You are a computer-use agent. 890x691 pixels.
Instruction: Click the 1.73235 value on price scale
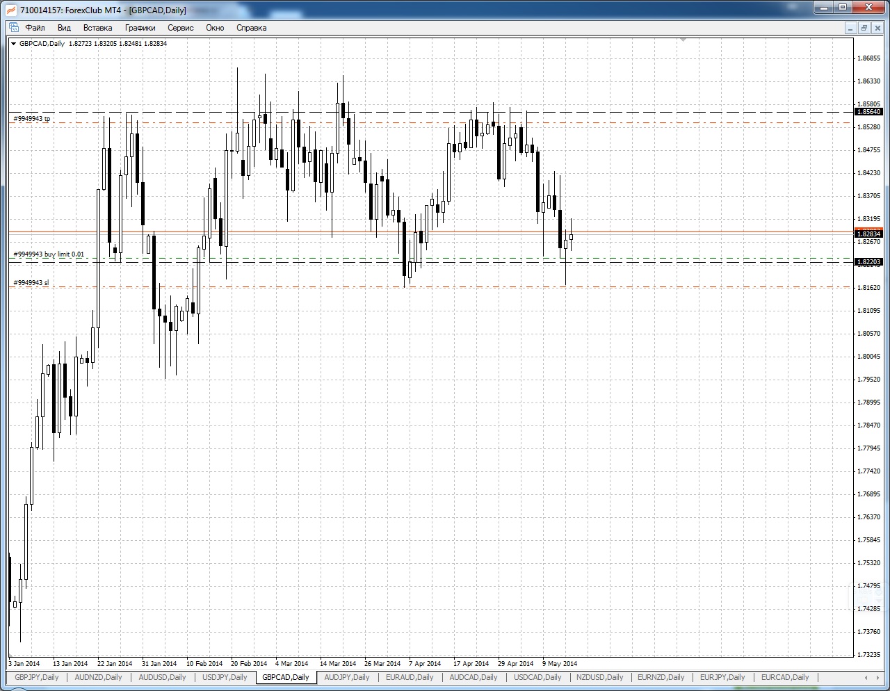[869, 655]
